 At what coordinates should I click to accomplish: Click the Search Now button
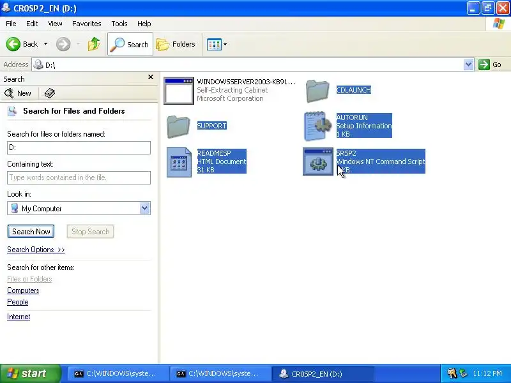[x=31, y=232]
